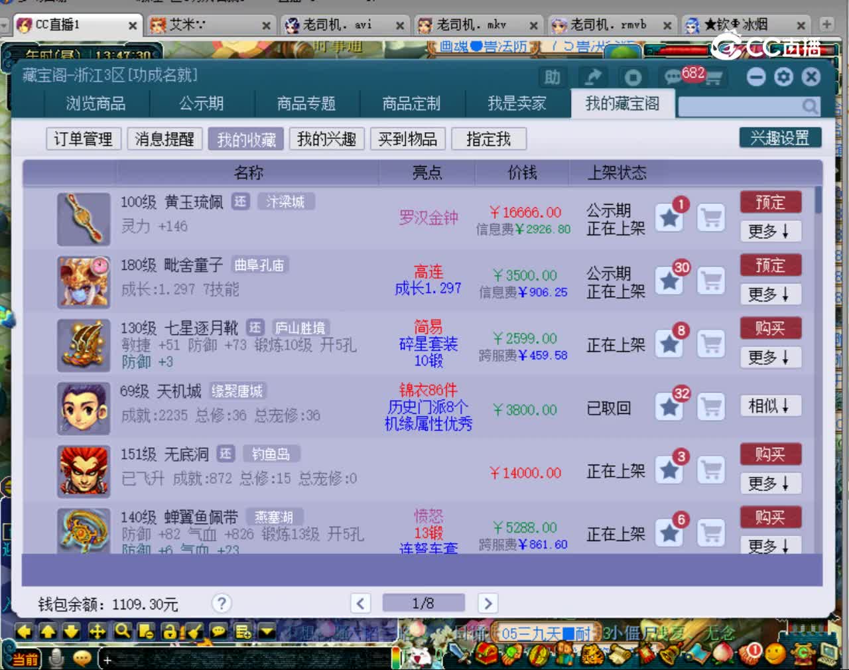Expand 相似 menu for 天机城 character
Image resolution: width=849 pixels, height=670 pixels.
770,405
